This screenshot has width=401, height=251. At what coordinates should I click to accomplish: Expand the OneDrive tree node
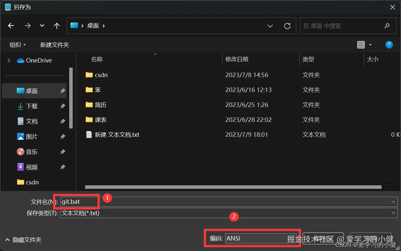coord(9,60)
